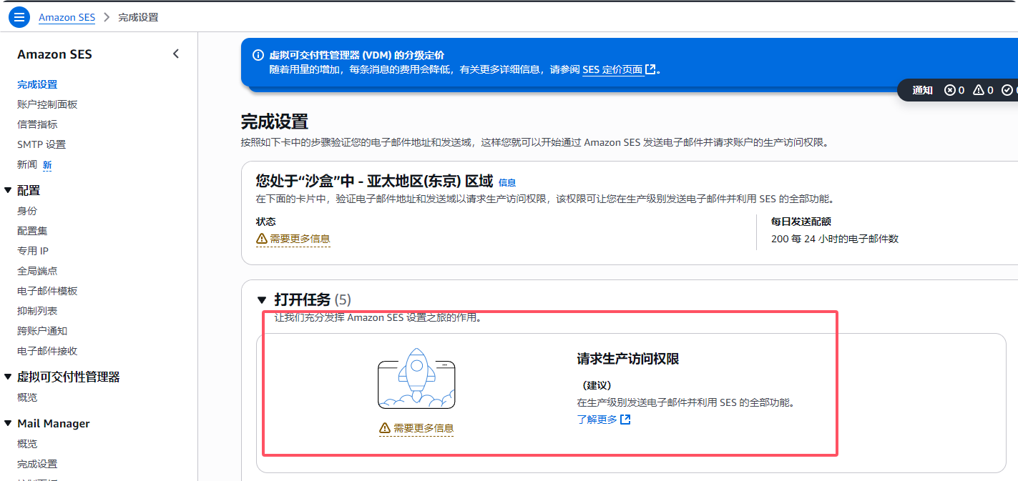The width and height of the screenshot is (1018, 481).
Task: Click the 完成设置 breadcrumb text
Action: 138,17
